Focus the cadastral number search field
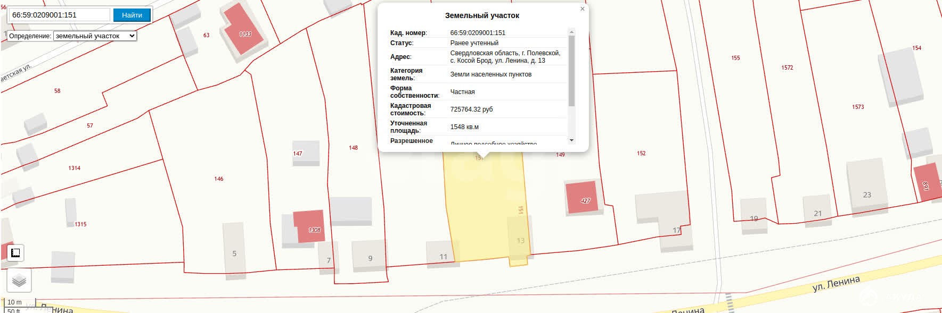The image size is (942, 313). point(59,15)
